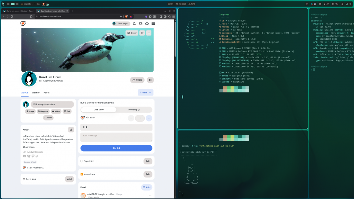Create a Poll post

[67, 111]
